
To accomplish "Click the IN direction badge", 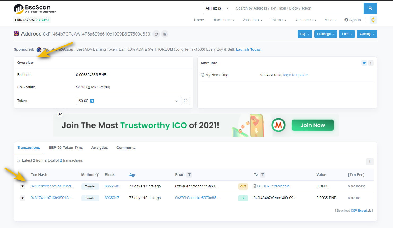I will point(243,198).
